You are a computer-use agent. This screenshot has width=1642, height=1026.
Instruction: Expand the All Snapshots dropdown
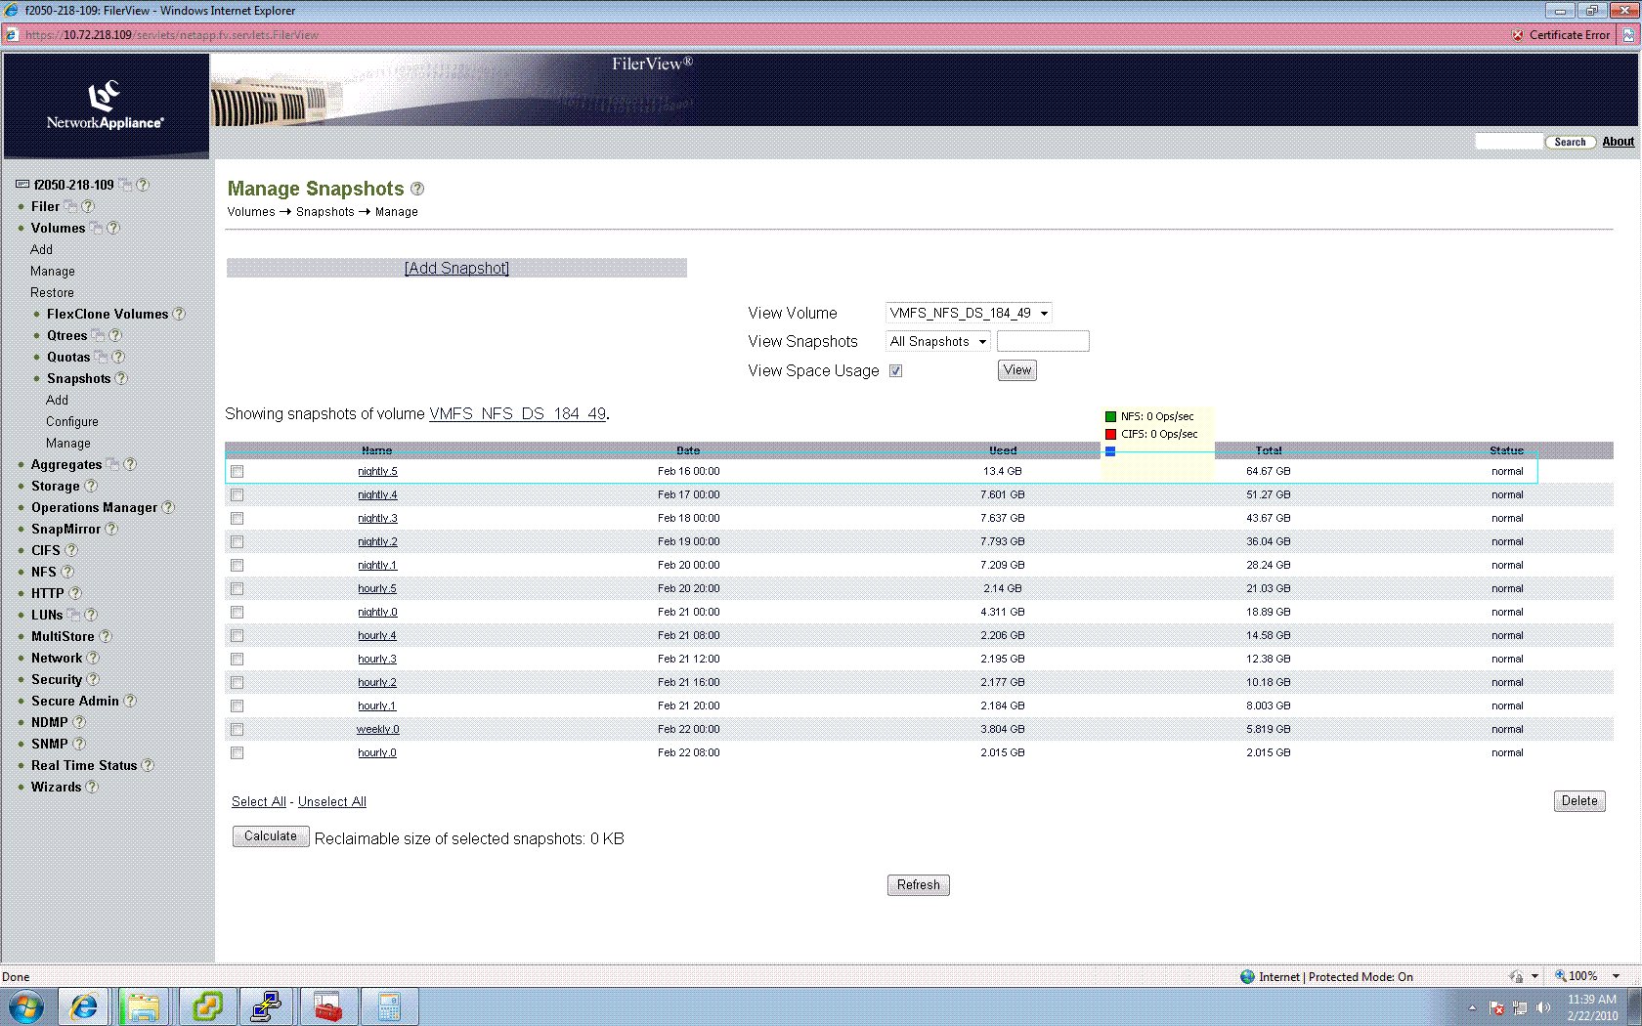tap(938, 341)
